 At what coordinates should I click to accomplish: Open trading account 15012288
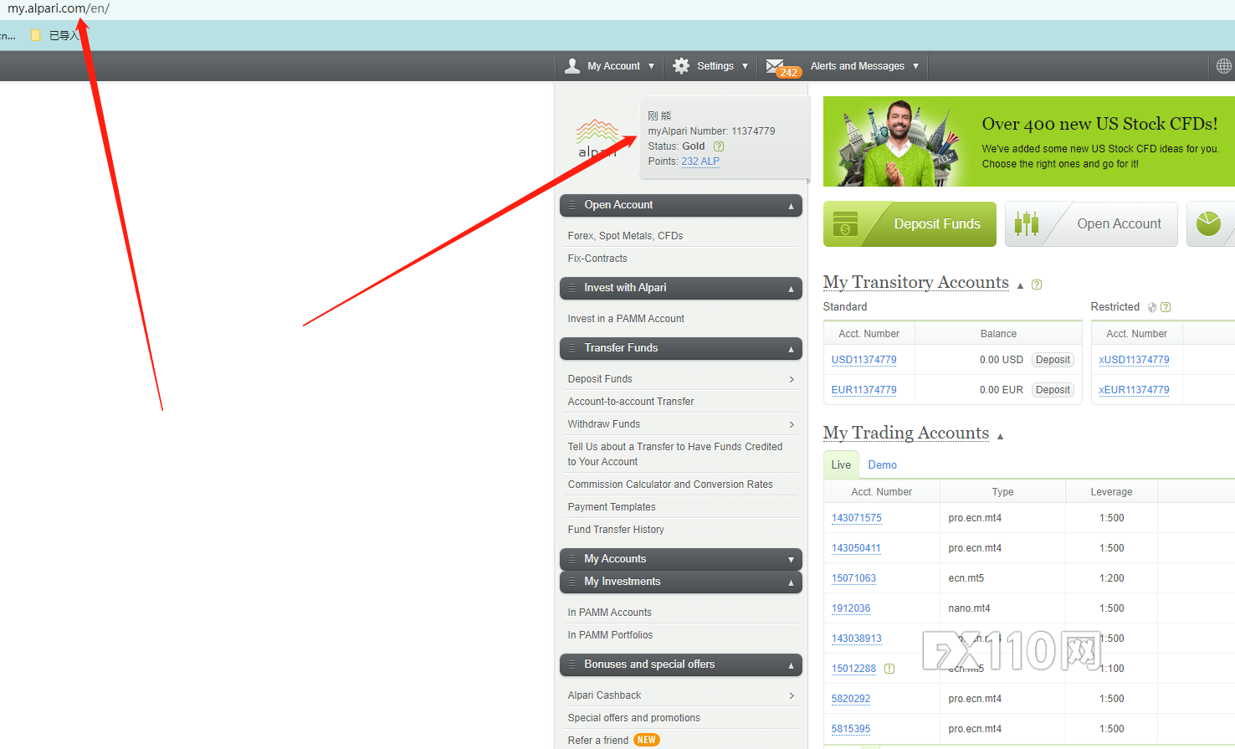point(853,669)
